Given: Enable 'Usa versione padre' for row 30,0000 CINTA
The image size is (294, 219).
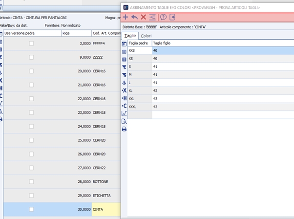Looking at the screenshot, I should click(31, 209).
